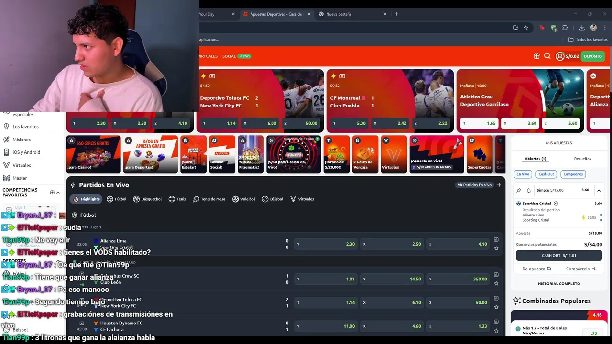Select draw odds 2.50 for Alianza Lima match
Viewport: 612px width, 344px height.
point(392,244)
